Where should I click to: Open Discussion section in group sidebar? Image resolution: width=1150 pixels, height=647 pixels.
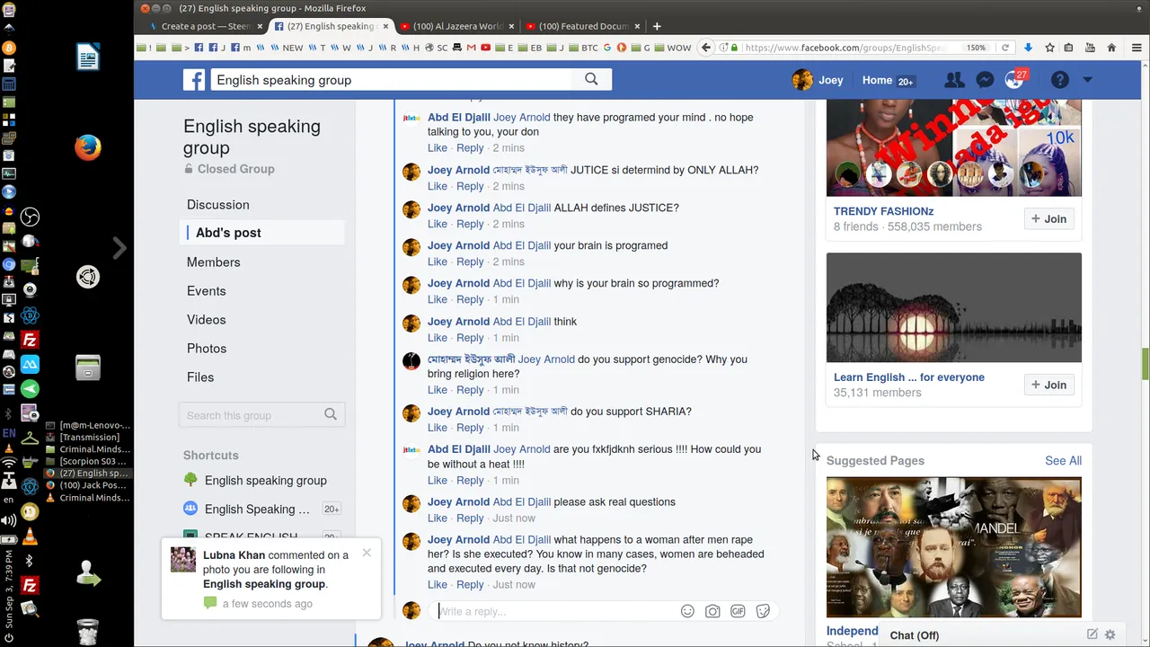[x=218, y=204]
